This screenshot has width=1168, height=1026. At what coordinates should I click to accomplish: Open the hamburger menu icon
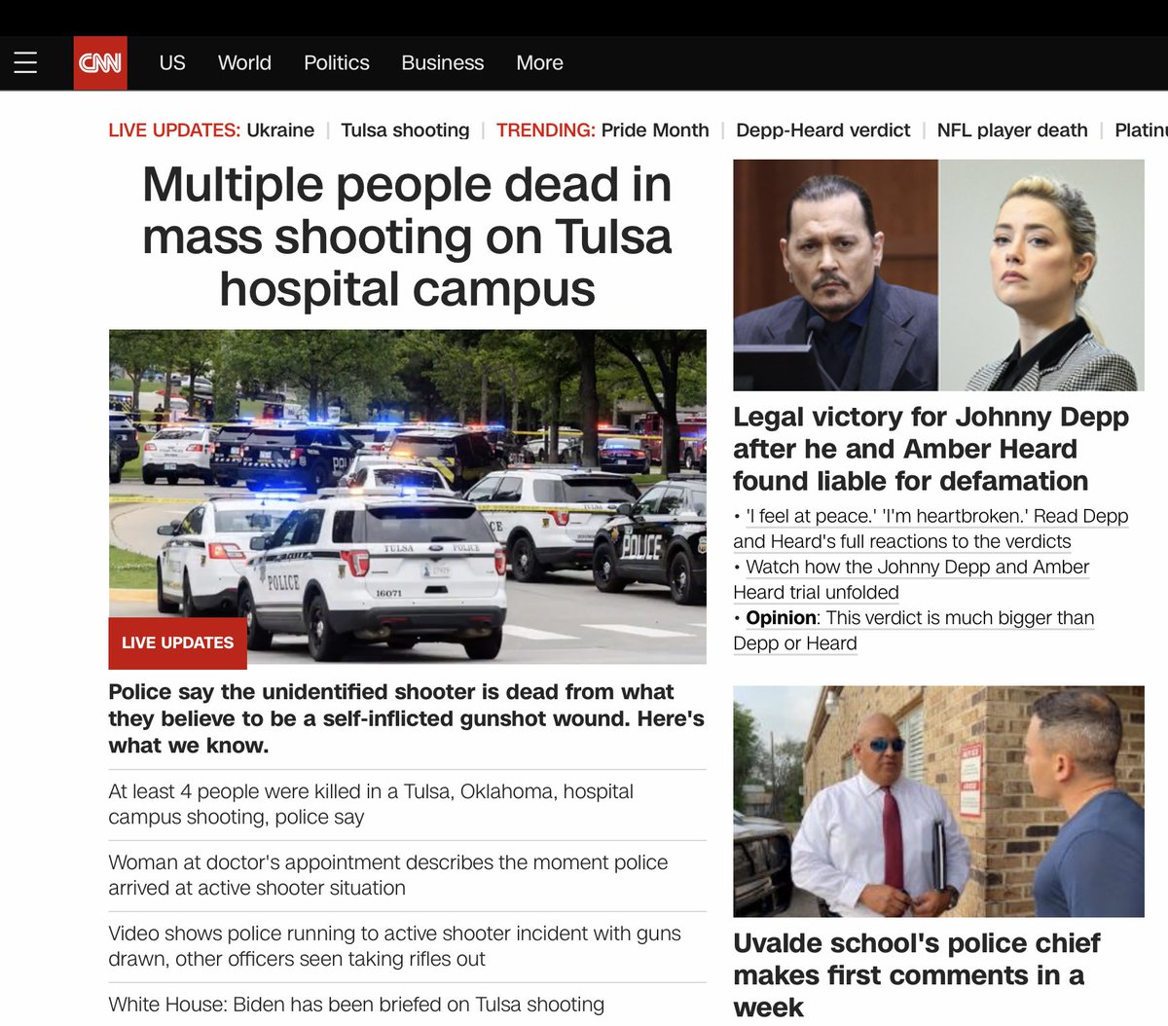click(25, 63)
